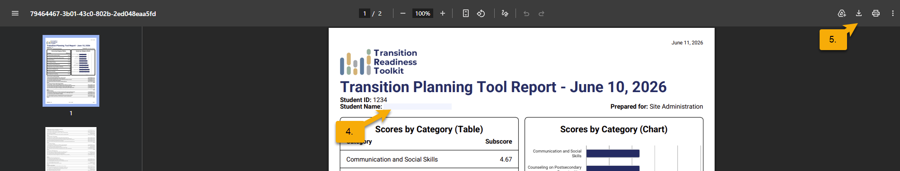Click the Transition Planning Tool Report heading
Viewport: 900px width, 171px height.
tap(503, 87)
